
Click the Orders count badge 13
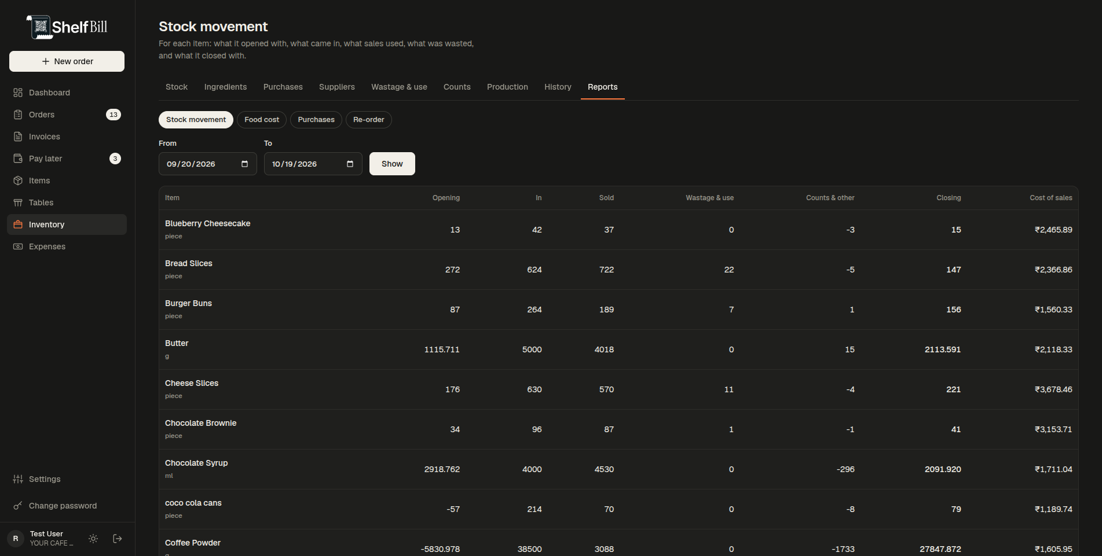pos(114,115)
